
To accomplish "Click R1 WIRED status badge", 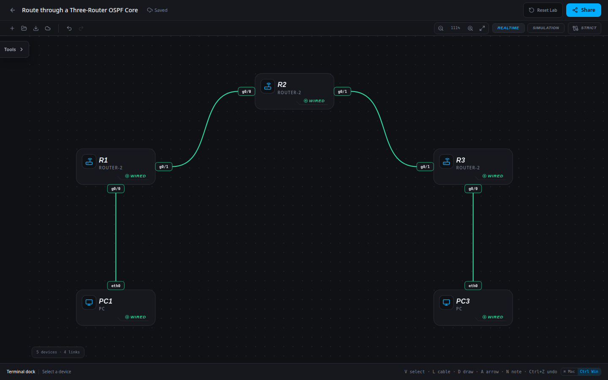I will point(136,176).
